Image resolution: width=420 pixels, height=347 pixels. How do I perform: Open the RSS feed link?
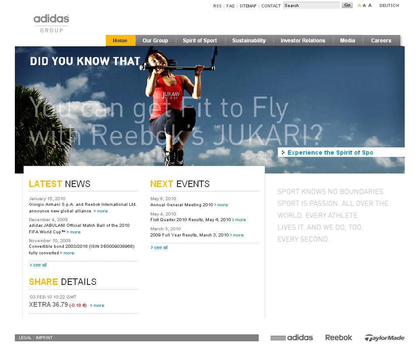pyautogui.click(x=217, y=6)
